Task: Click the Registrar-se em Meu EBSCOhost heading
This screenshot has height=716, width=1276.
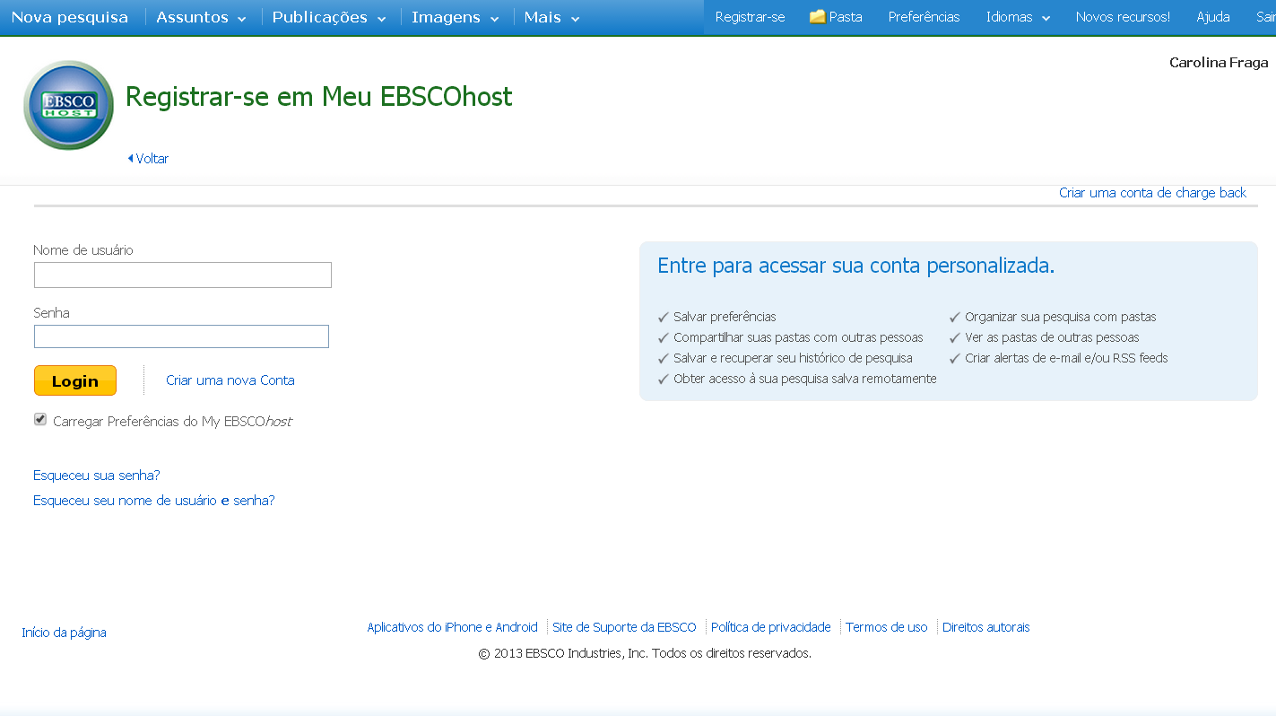Action: pos(319,97)
